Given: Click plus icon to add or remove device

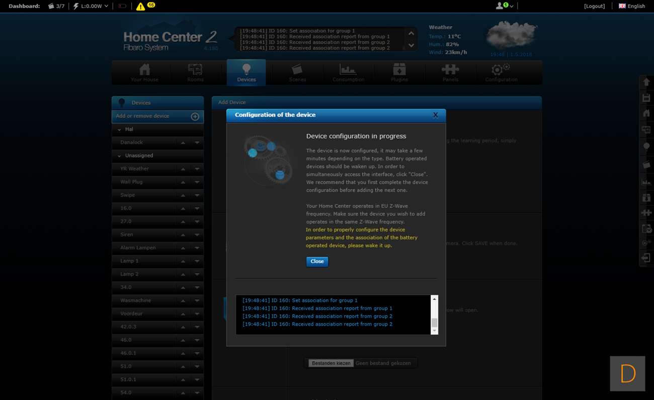Looking at the screenshot, I should (x=195, y=117).
